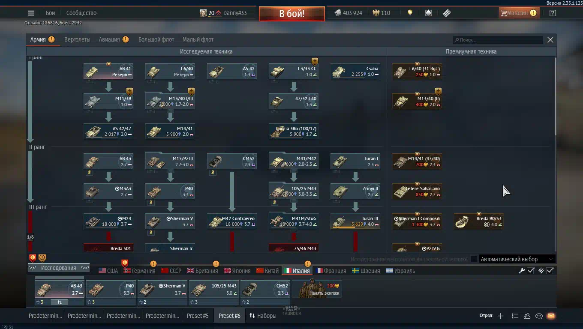Click the wrench repair icon

522,270
